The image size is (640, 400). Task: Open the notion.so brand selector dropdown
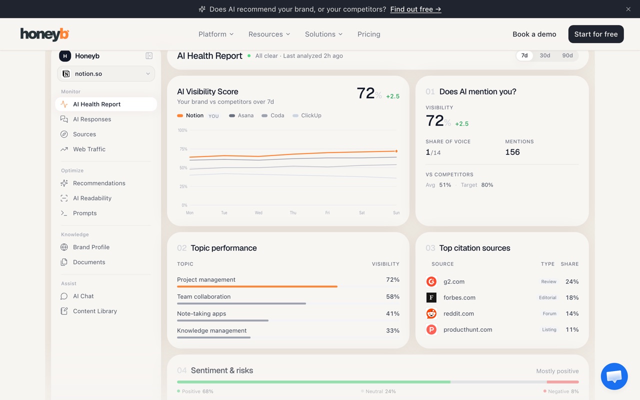point(106,74)
